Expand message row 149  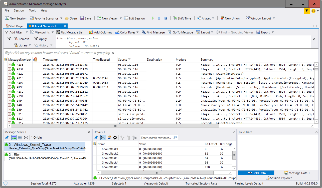tap(10, 101)
